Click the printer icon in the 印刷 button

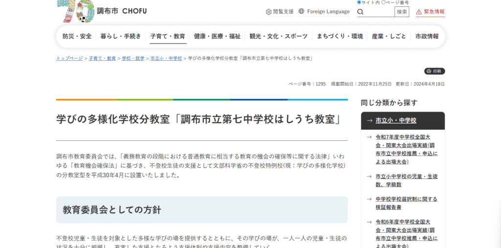click(x=429, y=71)
